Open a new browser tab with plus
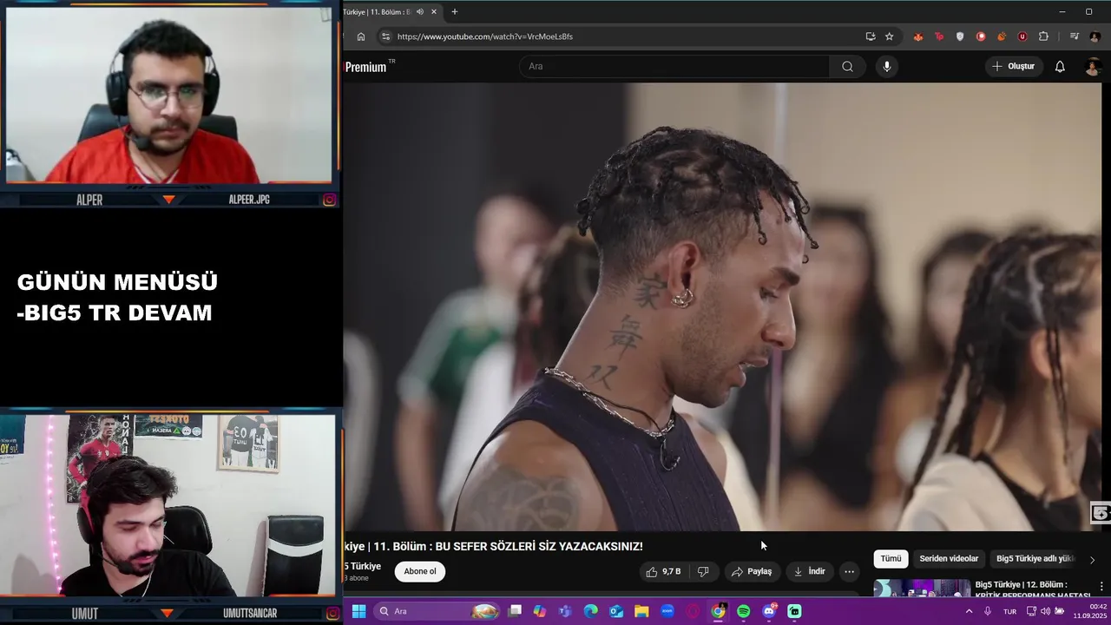Viewport: 1111px width, 625px height. (454, 11)
